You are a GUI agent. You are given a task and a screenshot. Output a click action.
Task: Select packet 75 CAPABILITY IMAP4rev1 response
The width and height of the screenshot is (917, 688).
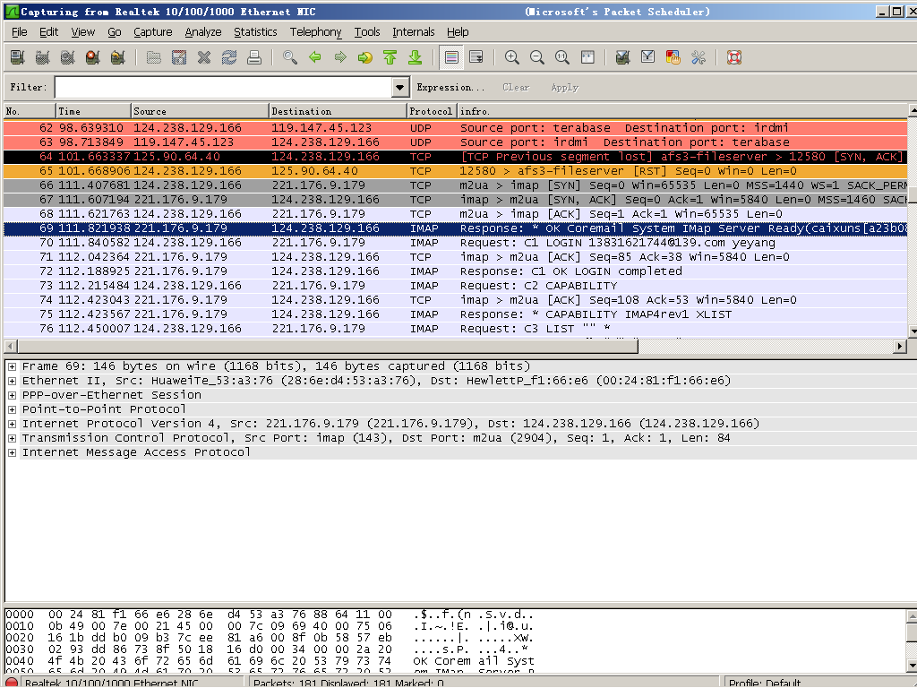click(456, 314)
